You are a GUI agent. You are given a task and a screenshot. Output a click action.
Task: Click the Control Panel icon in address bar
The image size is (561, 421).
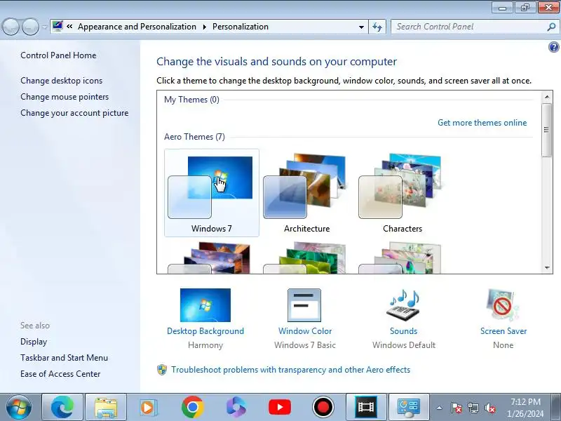(58, 27)
